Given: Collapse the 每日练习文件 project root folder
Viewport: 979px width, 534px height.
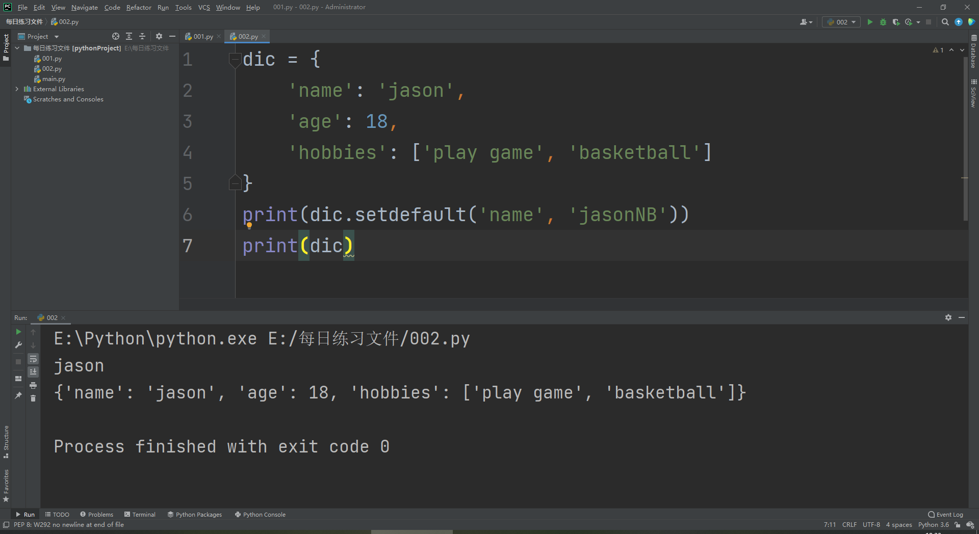Looking at the screenshot, I should [x=17, y=48].
